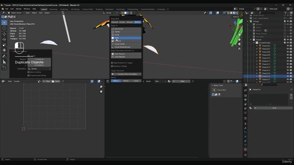Toggle Face Nearest snap option
This screenshot has width=294, height=165.
coord(126,57)
